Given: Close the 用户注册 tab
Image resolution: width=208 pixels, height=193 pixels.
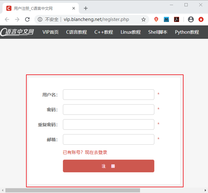Looking at the screenshot, I should click(x=74, y=8).
